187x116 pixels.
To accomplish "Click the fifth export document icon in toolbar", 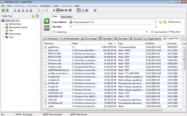I will point(31,10).
